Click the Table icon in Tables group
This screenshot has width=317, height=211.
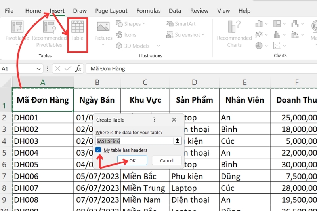click(77, 27)
